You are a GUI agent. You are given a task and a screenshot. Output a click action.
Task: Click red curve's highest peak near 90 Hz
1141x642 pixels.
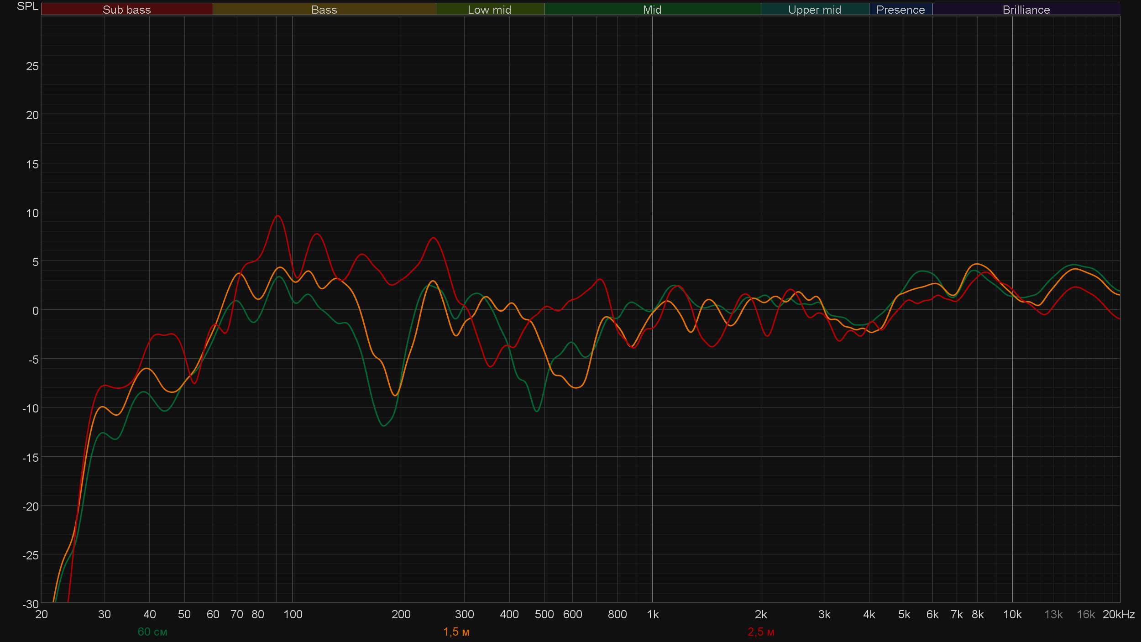[277, 216]
